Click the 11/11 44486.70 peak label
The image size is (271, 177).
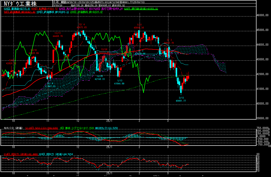tap(58, 35)
